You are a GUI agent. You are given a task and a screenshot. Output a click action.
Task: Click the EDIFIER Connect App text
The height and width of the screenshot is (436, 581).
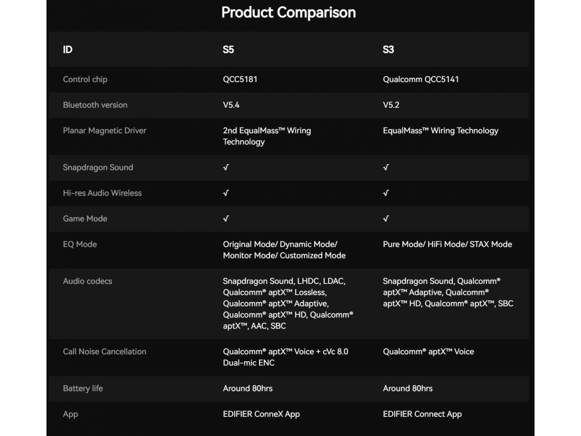[x=422, y=414]
